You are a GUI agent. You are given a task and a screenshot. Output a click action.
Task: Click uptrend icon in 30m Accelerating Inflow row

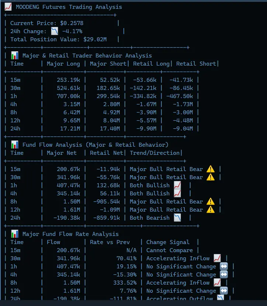(x=217, y=258)
